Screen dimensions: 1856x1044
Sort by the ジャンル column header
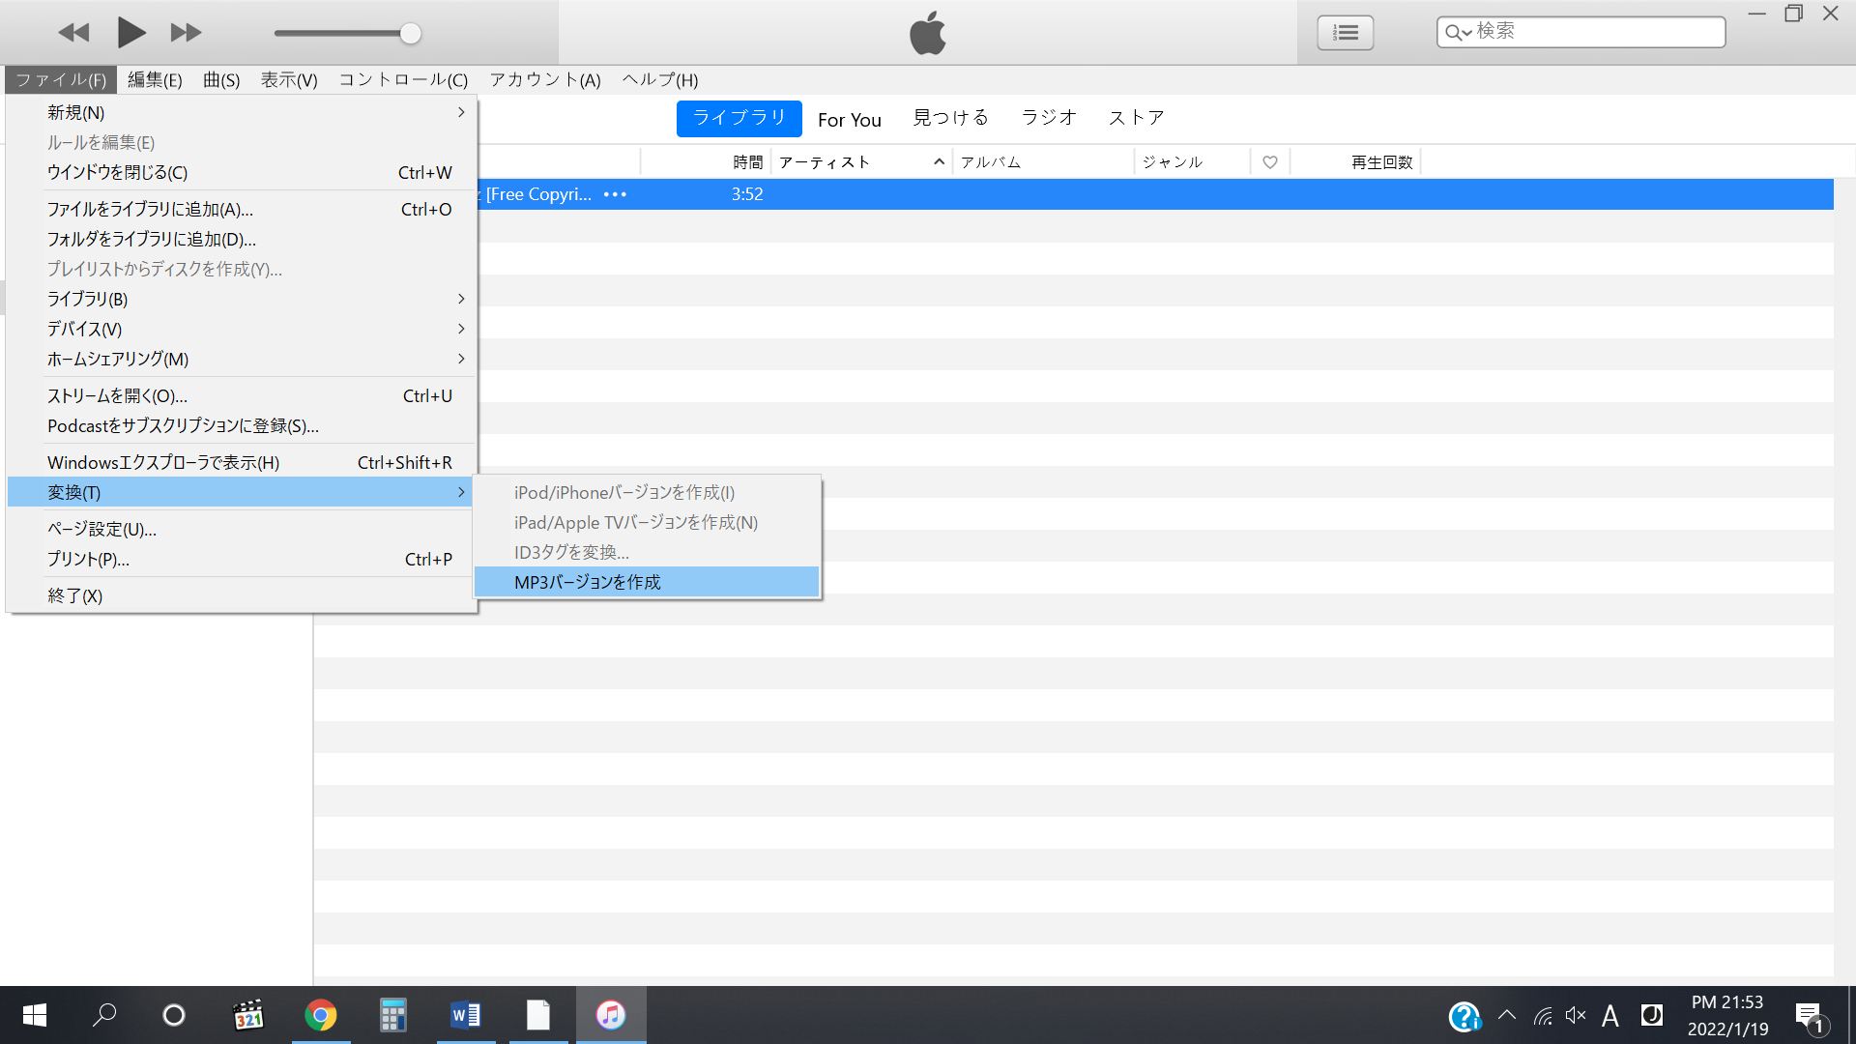pyautogui.click(x=1173, y=162)
